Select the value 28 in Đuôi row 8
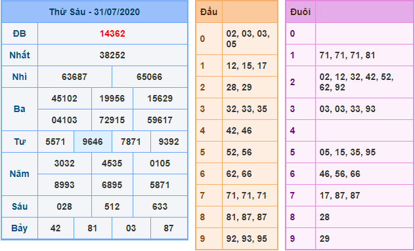 (324, 217)
